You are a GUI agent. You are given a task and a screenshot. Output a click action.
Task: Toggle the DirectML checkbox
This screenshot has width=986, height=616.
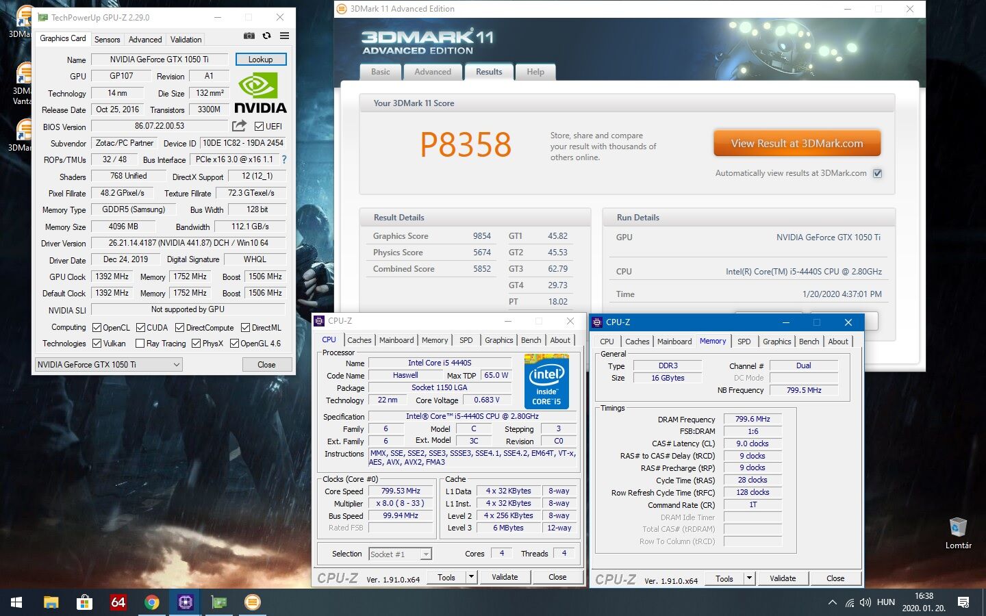pyautogui.click(x=245, y=328)
